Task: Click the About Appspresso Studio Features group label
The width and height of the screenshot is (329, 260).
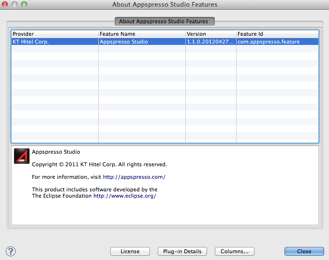Action: [164, 21]
